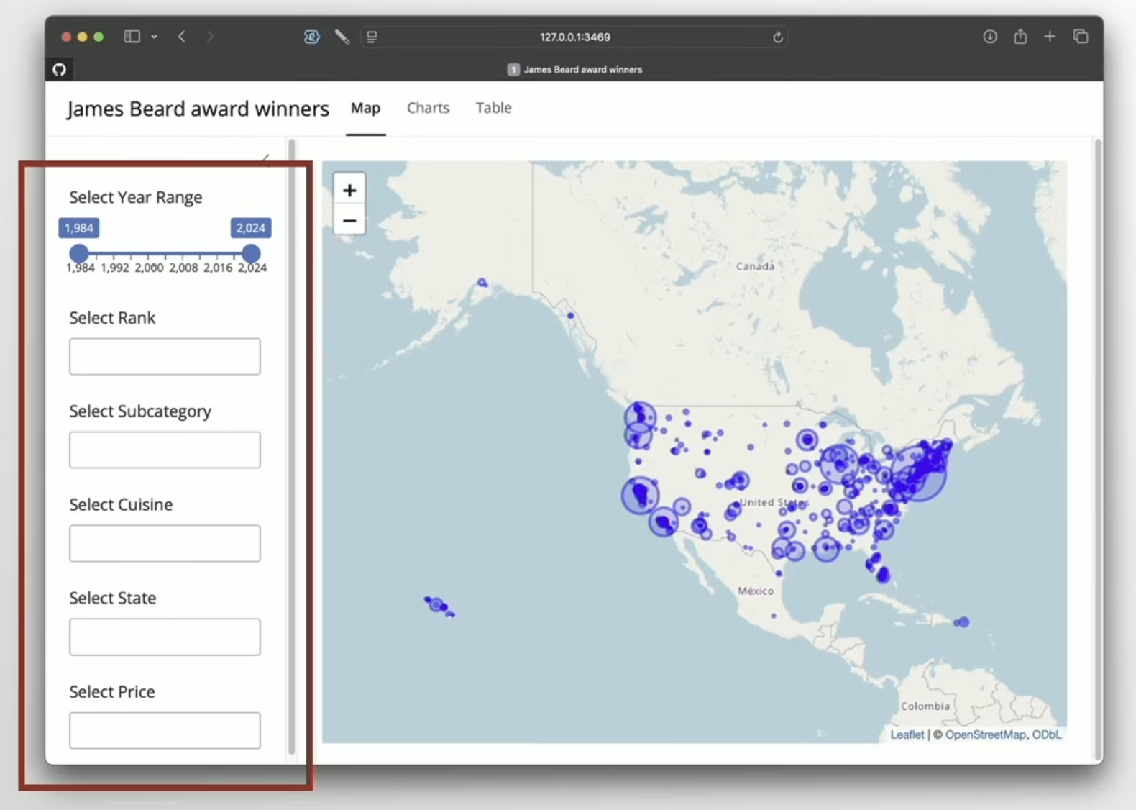1136x810 pixels.
Task: Open the Select Cuisine dropdown
Action: tap(165, 543)
